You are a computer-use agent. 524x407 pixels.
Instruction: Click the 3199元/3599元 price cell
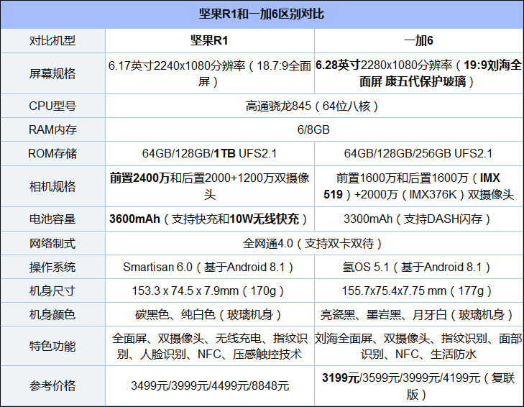[x=419, y=385]
